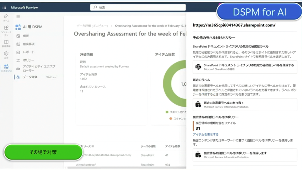Click the panel heading sharepoint.com URL
Screen dimensions: 302x170
(234, 25)
